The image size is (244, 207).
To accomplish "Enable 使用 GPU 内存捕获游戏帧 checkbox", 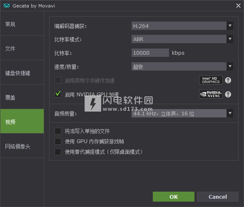I will pos(58,141).
